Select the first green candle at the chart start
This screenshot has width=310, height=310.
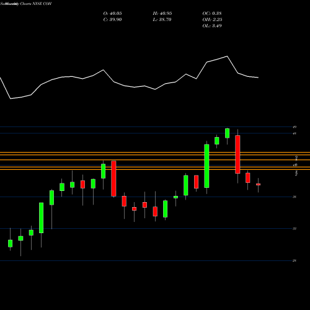(x=11, y=243)
